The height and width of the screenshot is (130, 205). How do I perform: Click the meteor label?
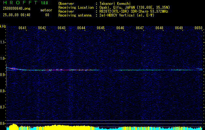[46, 10]
